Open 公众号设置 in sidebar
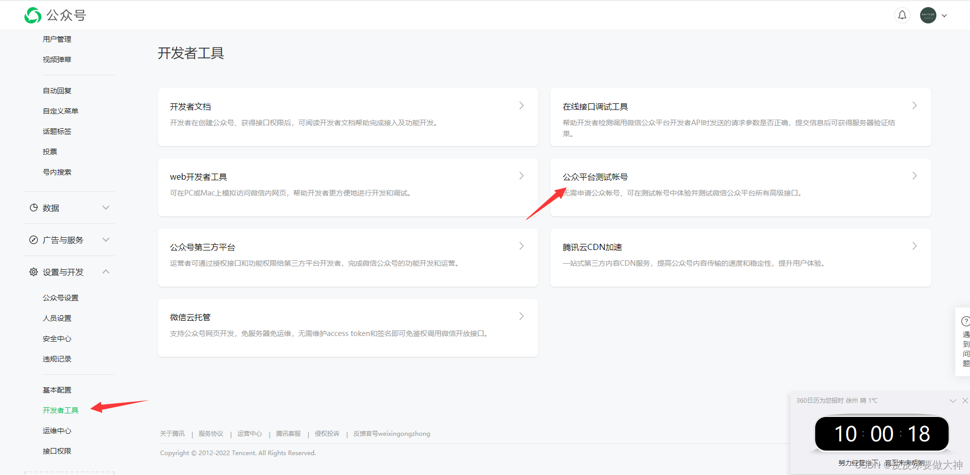 click(61, 298)
